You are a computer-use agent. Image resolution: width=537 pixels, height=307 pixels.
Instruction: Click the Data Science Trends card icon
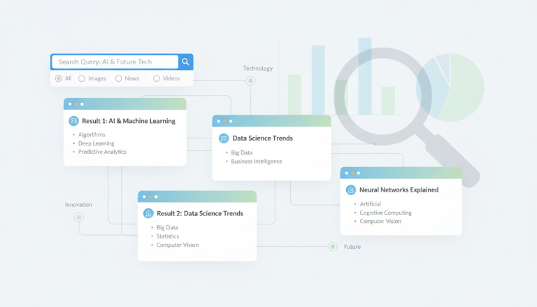point(224,138)
